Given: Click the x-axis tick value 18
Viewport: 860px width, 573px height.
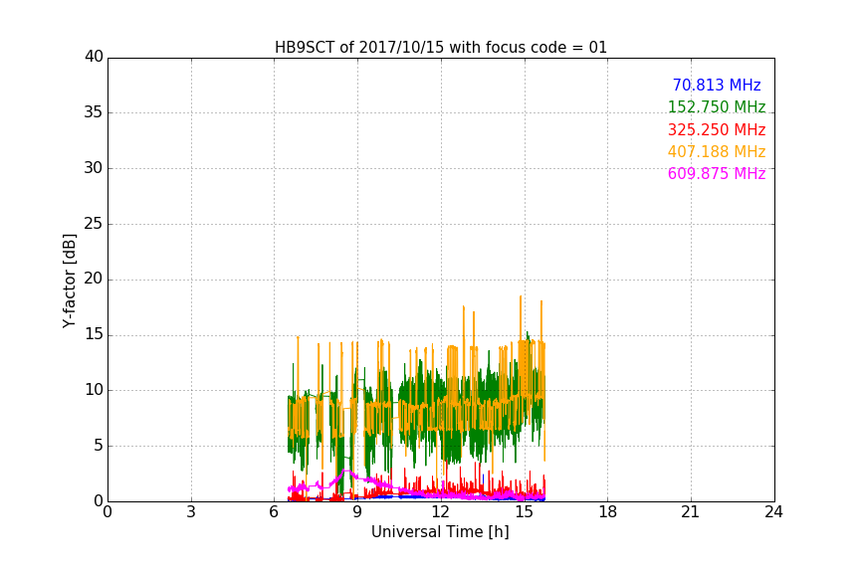Looking at the screenshot, I should (x=608, y=512).
